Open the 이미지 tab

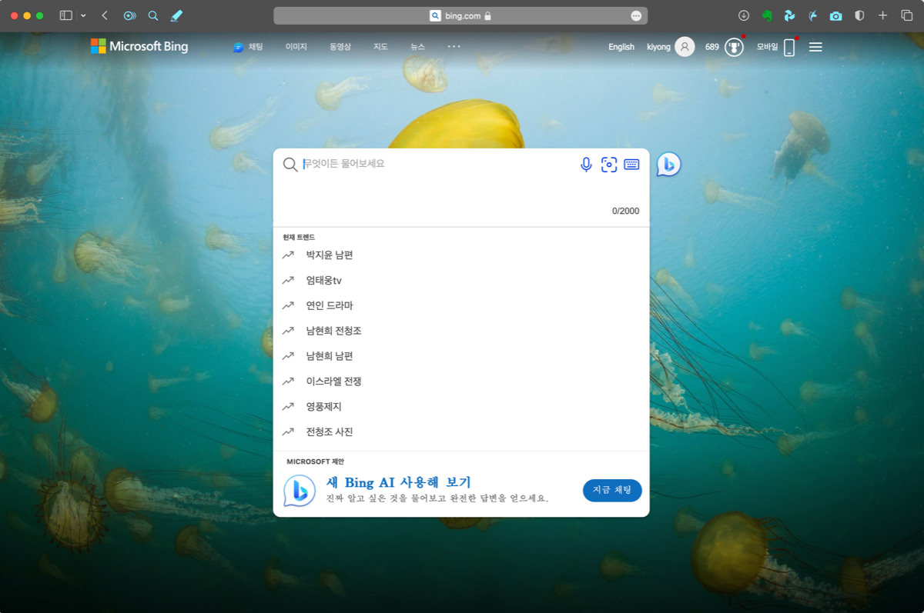tap(296, 47)
